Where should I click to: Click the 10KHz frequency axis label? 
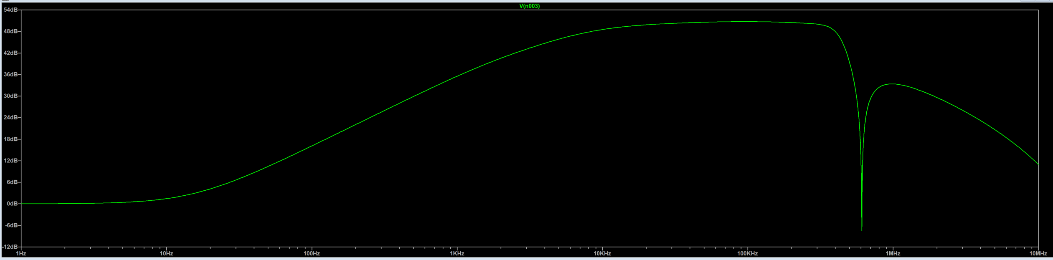602,254
